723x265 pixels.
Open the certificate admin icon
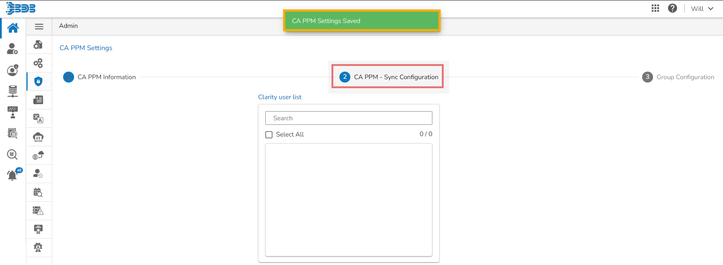tap(38, 229)
